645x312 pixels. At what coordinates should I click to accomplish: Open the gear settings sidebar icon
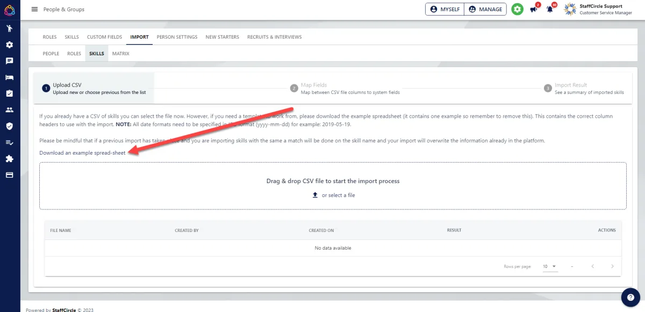(10, 45)
